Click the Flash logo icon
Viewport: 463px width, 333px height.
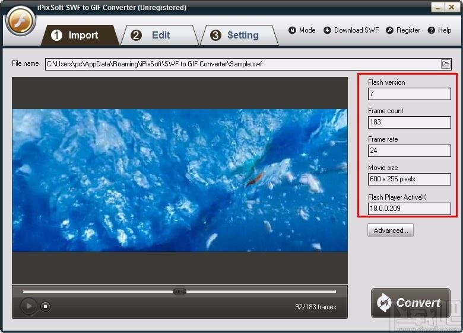click(x=20, y=21)
